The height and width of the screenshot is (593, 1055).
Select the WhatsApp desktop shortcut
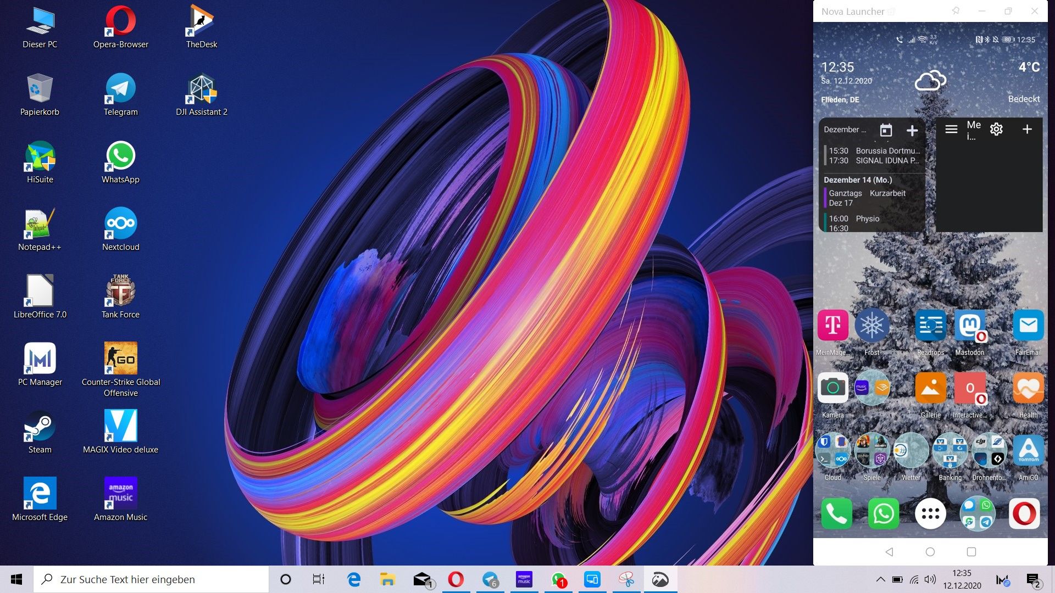tap(120, 163)
